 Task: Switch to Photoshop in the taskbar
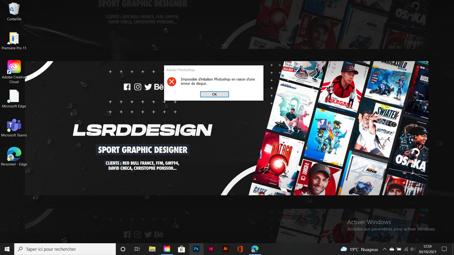196,249
